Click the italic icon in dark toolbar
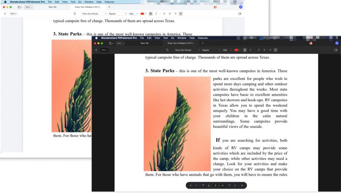The height and width of the screenshot is (193, 341). pyautogui.click(x=251, y=50)
